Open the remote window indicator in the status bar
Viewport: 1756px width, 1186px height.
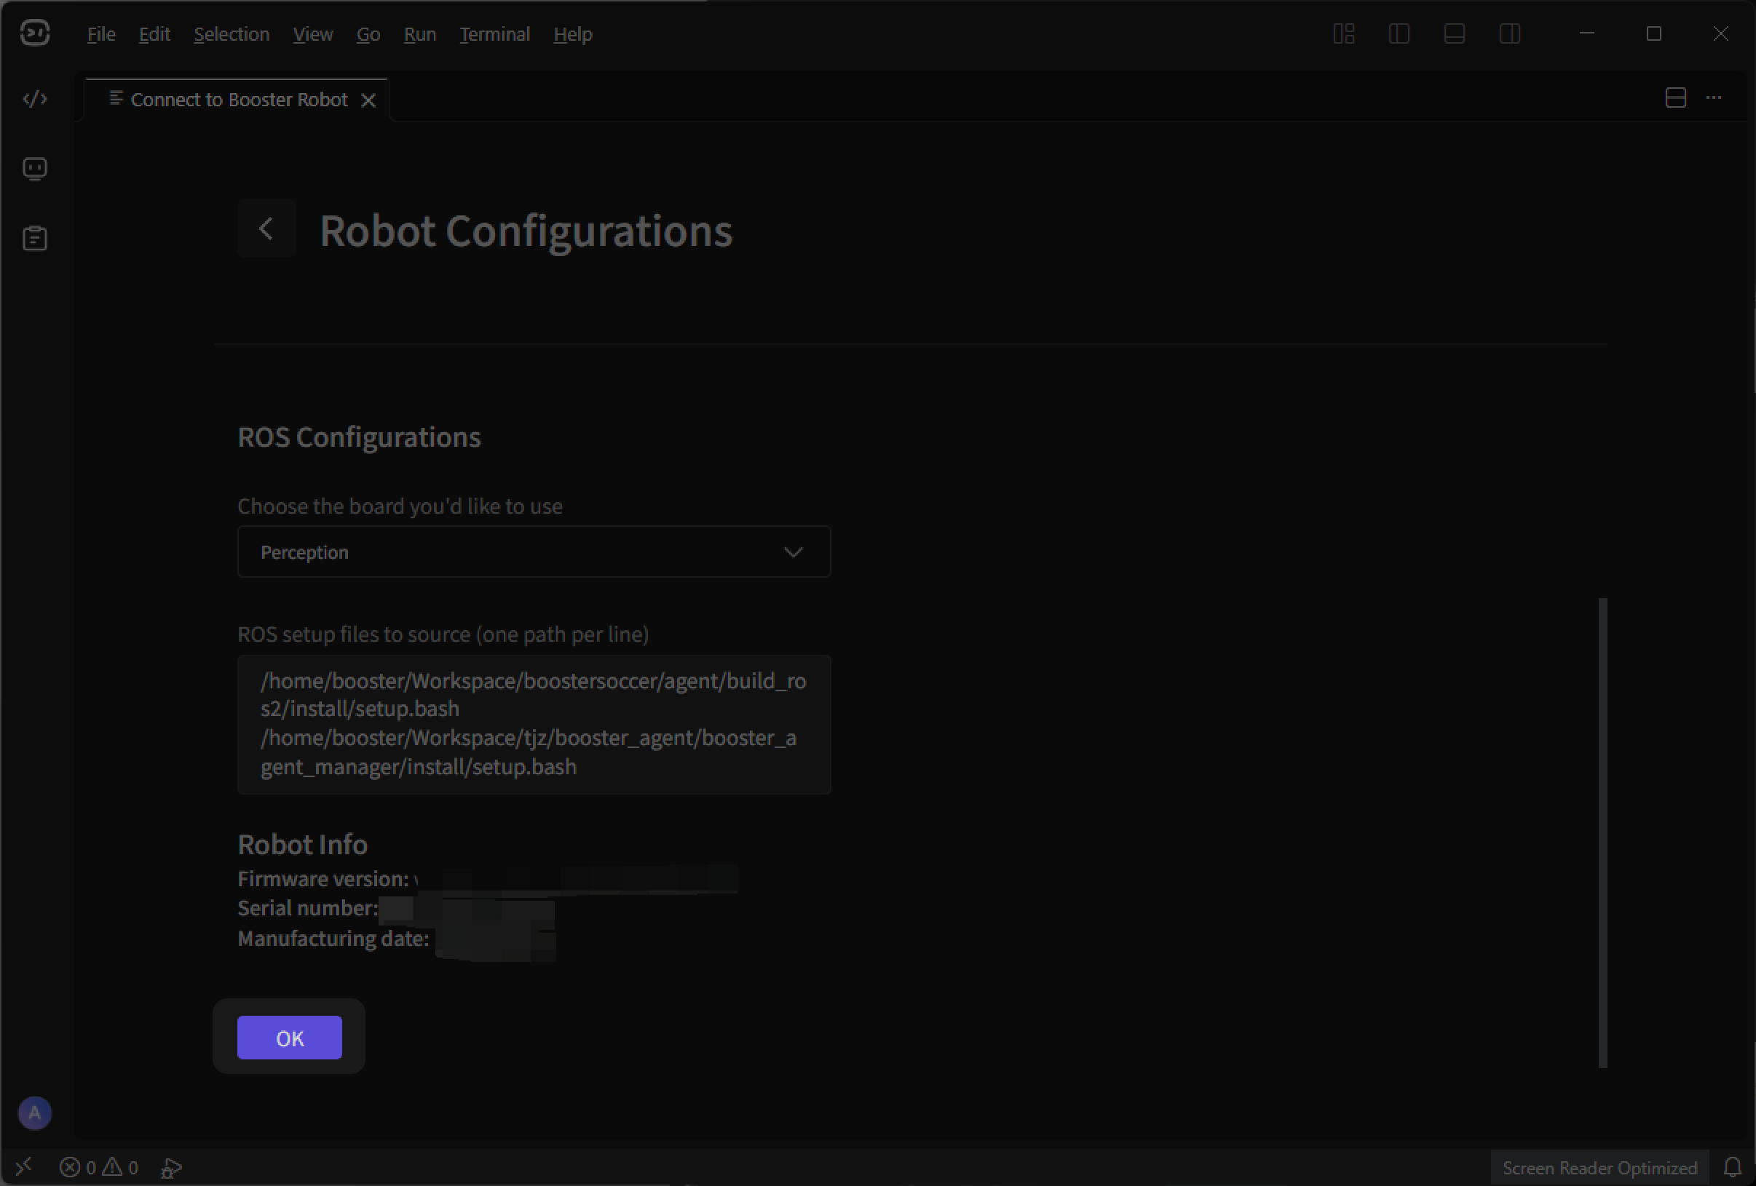click(23, 1167)
